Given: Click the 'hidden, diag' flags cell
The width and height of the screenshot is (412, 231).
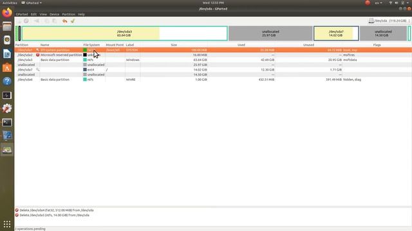Looking at the screenshot, I should click(x=352, y=80).
